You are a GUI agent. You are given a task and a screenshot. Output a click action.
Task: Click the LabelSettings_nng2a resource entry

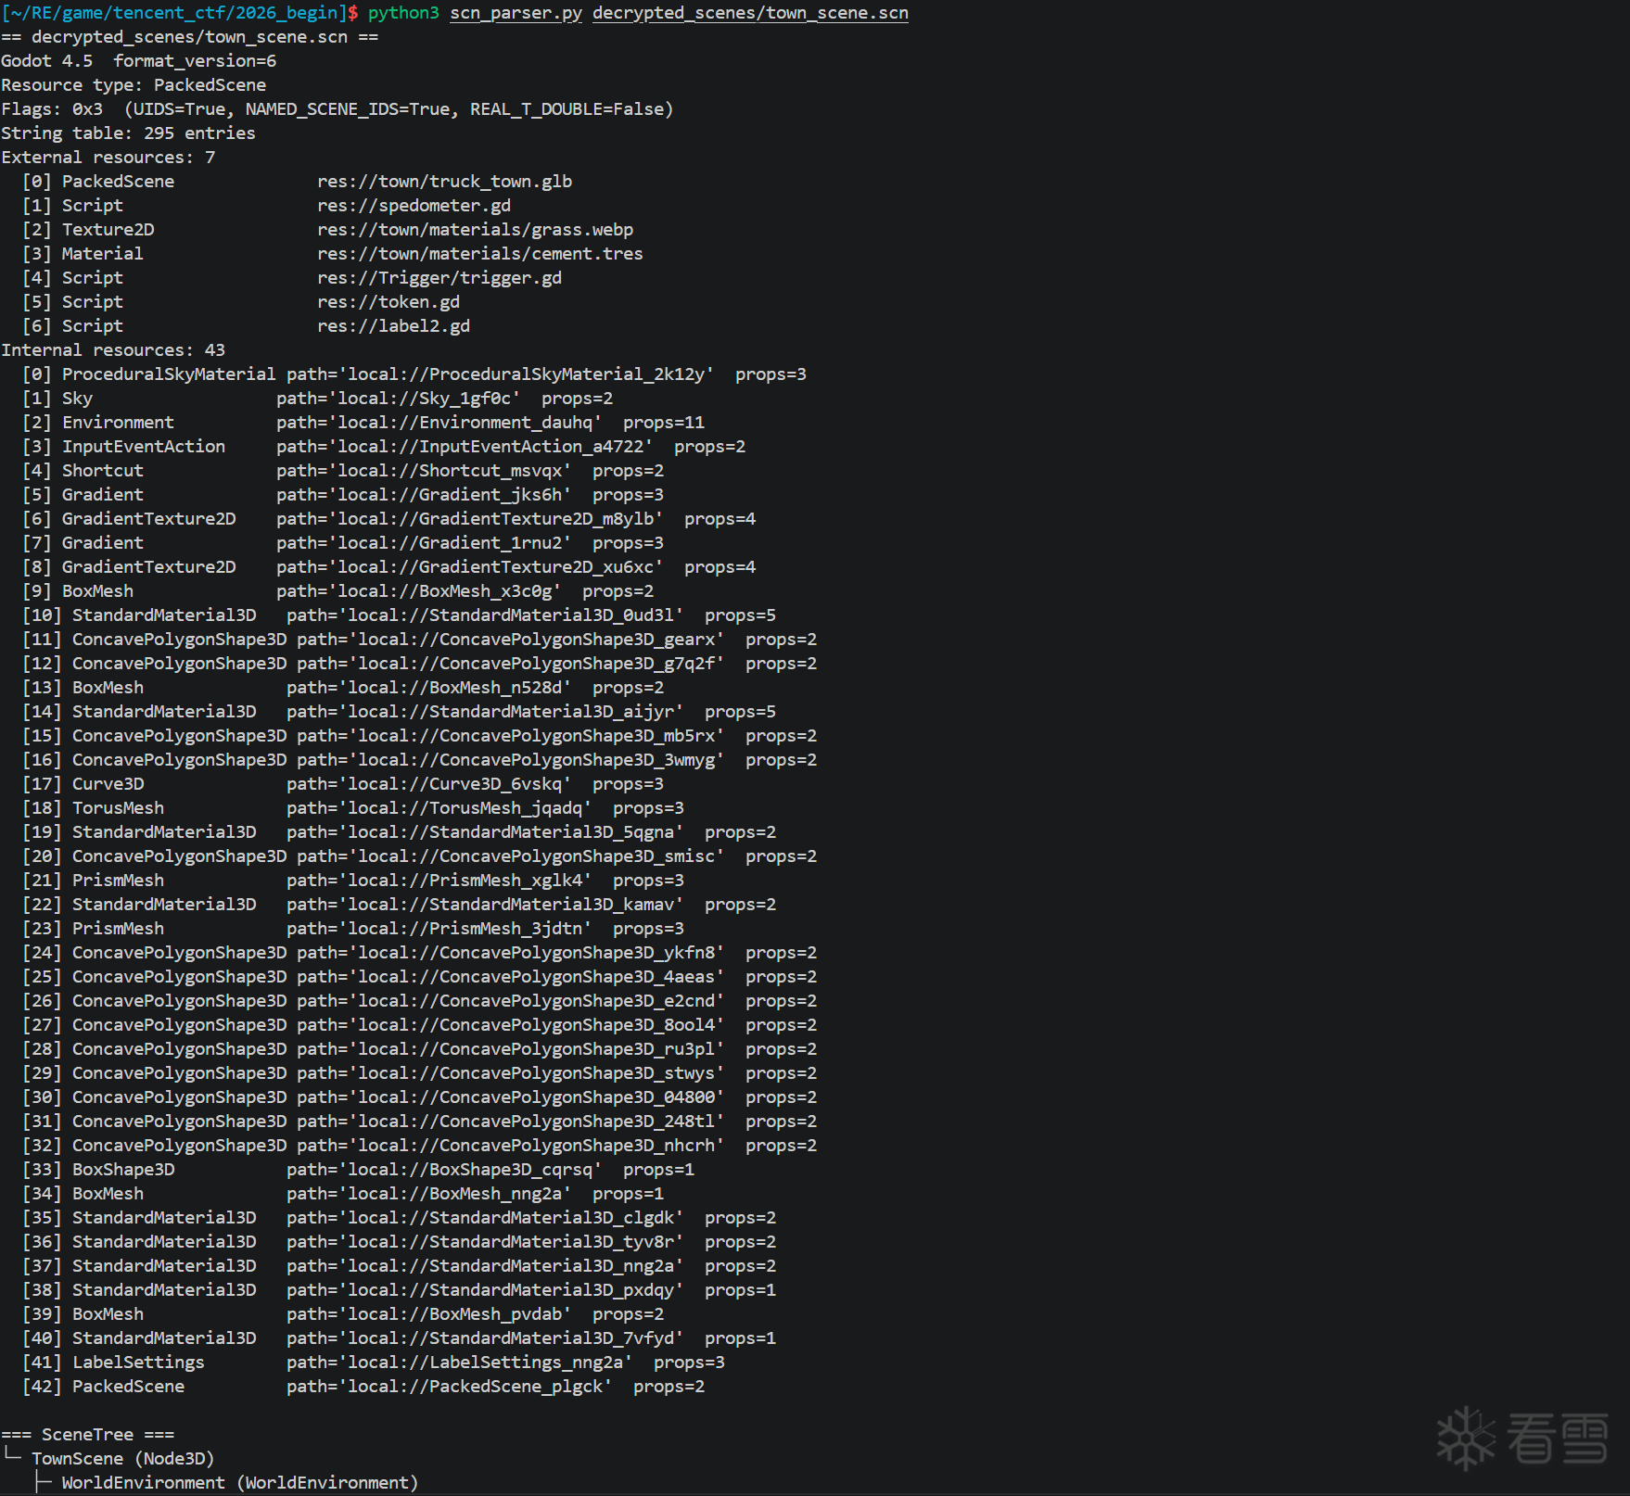coord(459,1363)
